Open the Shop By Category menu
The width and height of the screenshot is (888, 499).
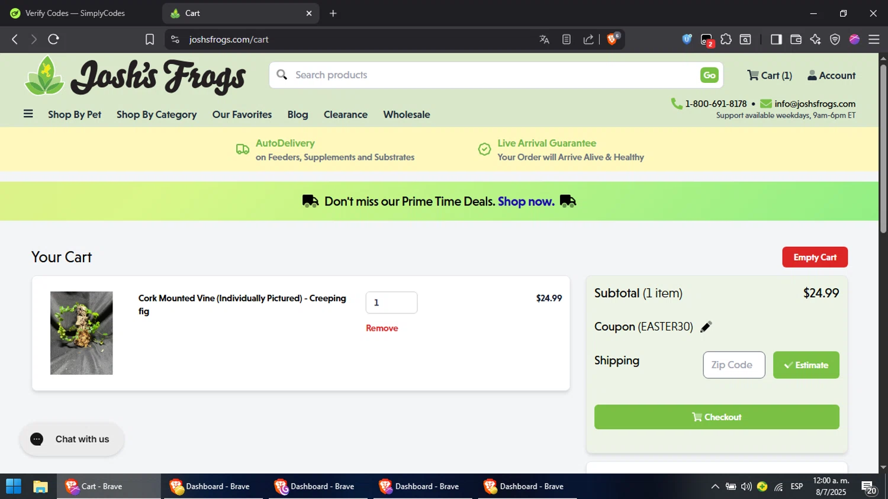[156, 114]
